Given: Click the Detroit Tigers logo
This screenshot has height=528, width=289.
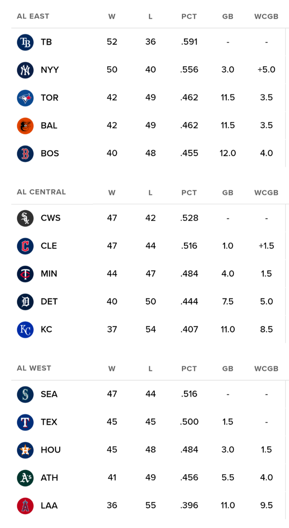Looking at the screenshot, I should (x=25, y=302).
